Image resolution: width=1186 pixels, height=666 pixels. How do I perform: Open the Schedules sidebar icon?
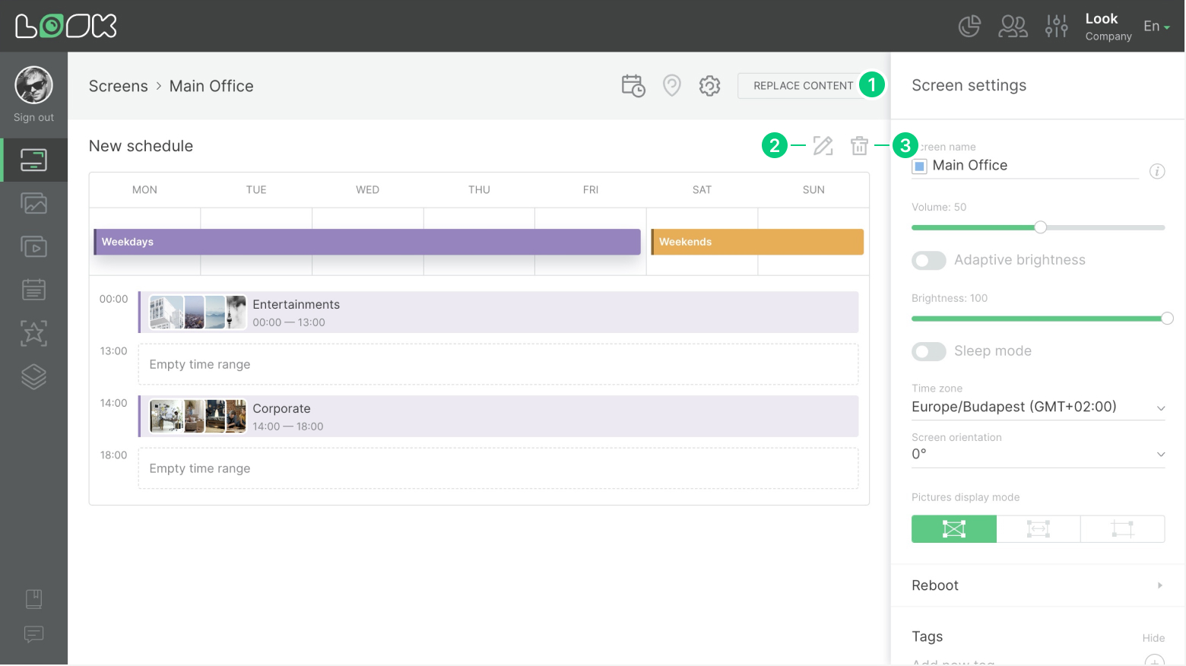coord(33,290)
